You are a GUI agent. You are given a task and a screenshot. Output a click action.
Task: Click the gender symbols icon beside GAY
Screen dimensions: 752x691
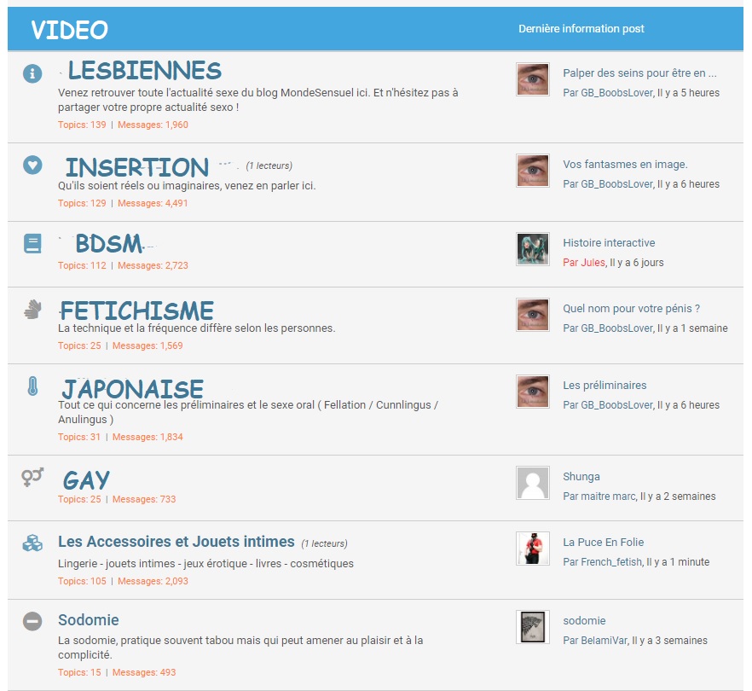coord(32,478)
